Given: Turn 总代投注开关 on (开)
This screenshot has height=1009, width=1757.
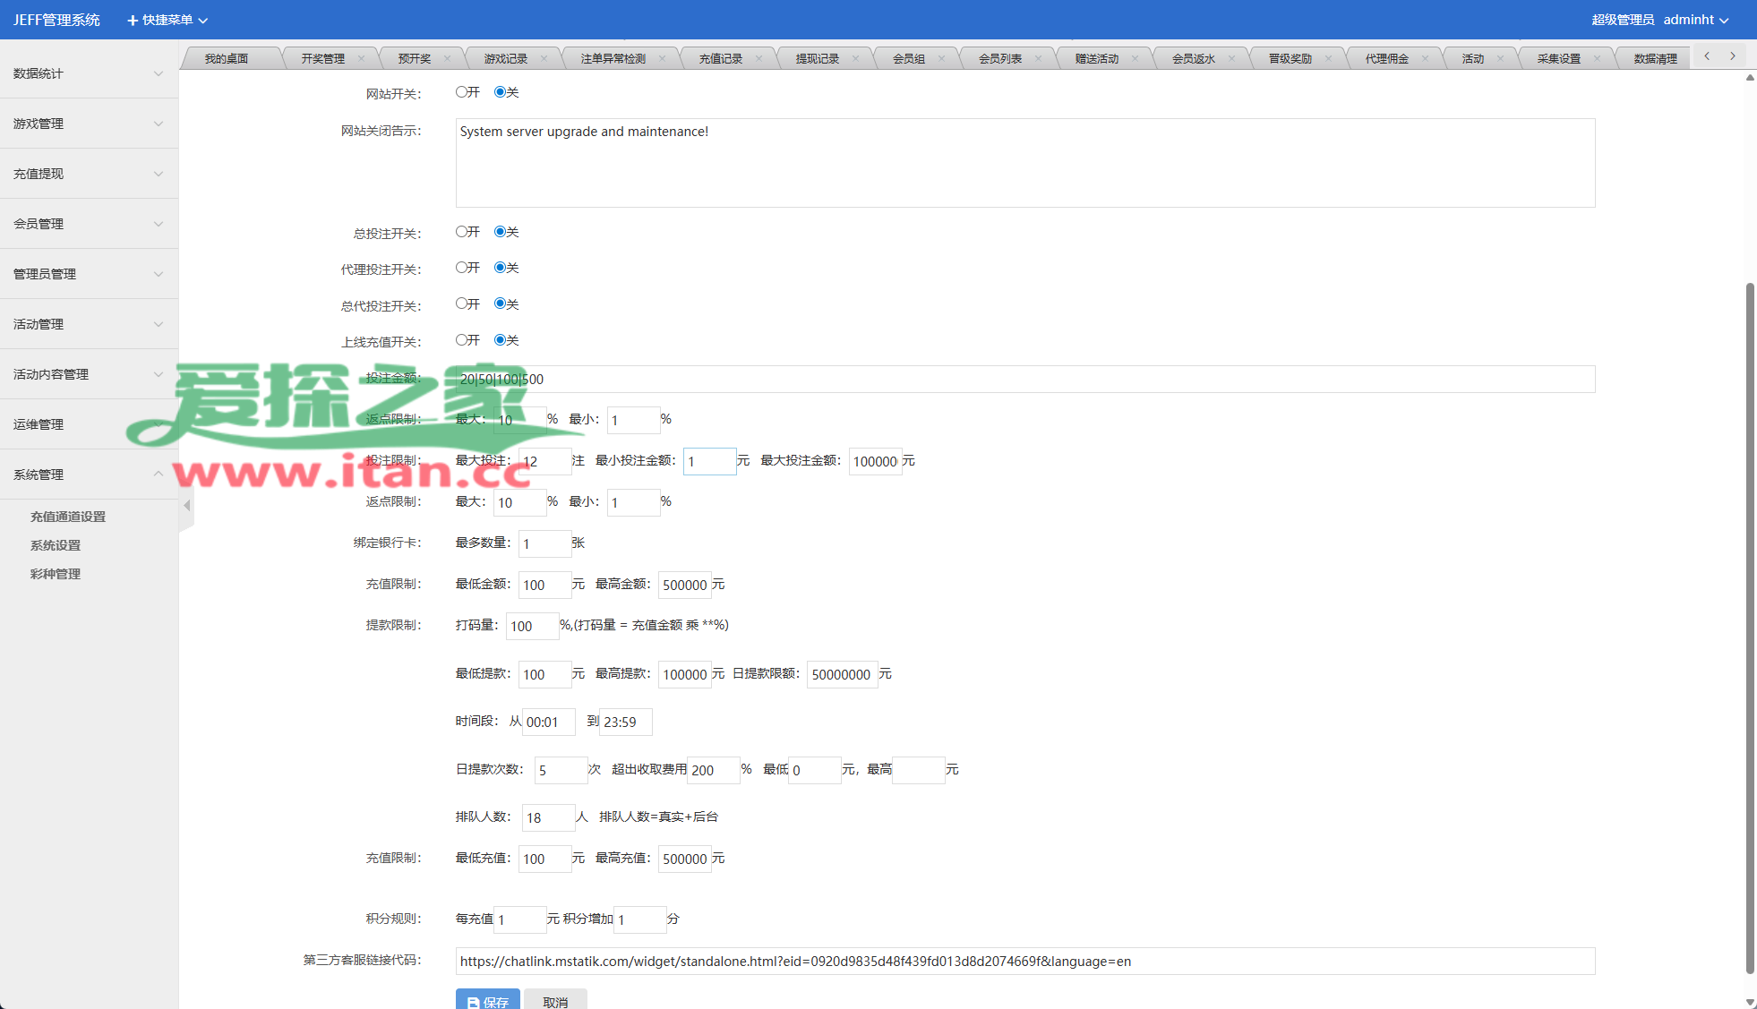Looking at the screenshot, I should point(461,304).
